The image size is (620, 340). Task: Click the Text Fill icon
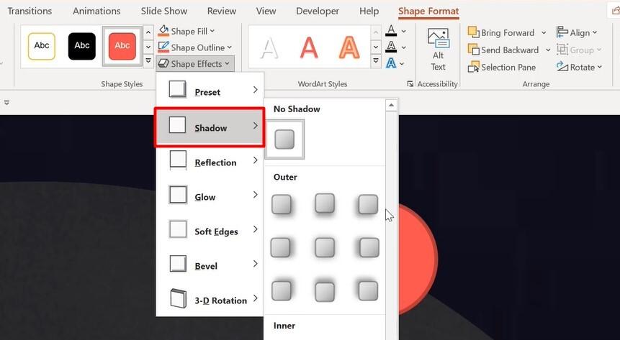391,31
